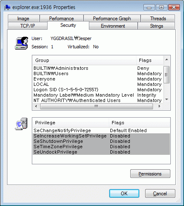Select the LOCAL group row

coord(98,84)
